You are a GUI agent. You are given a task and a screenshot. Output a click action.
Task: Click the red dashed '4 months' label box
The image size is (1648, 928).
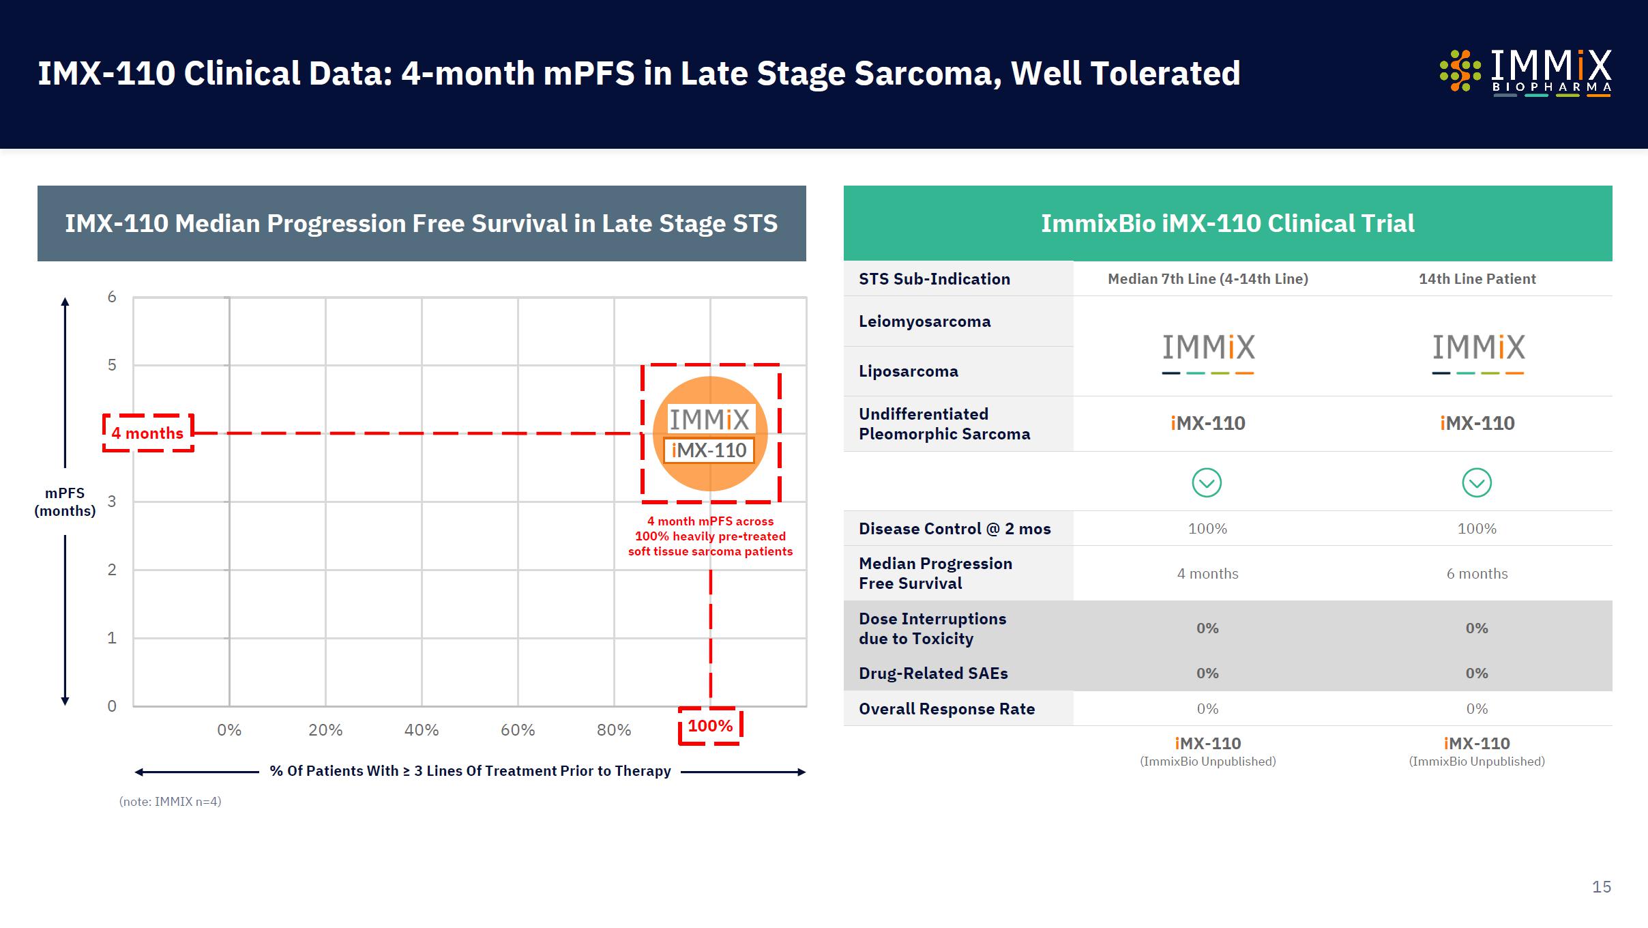click(x=148, y=433)
